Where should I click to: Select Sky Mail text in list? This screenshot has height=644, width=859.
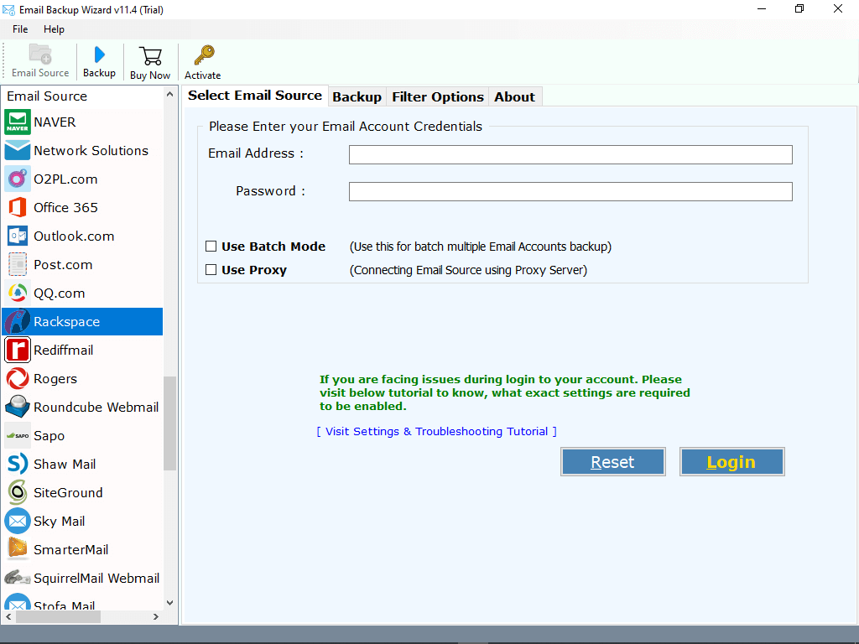pyautogui.click(x=60, y=521)
